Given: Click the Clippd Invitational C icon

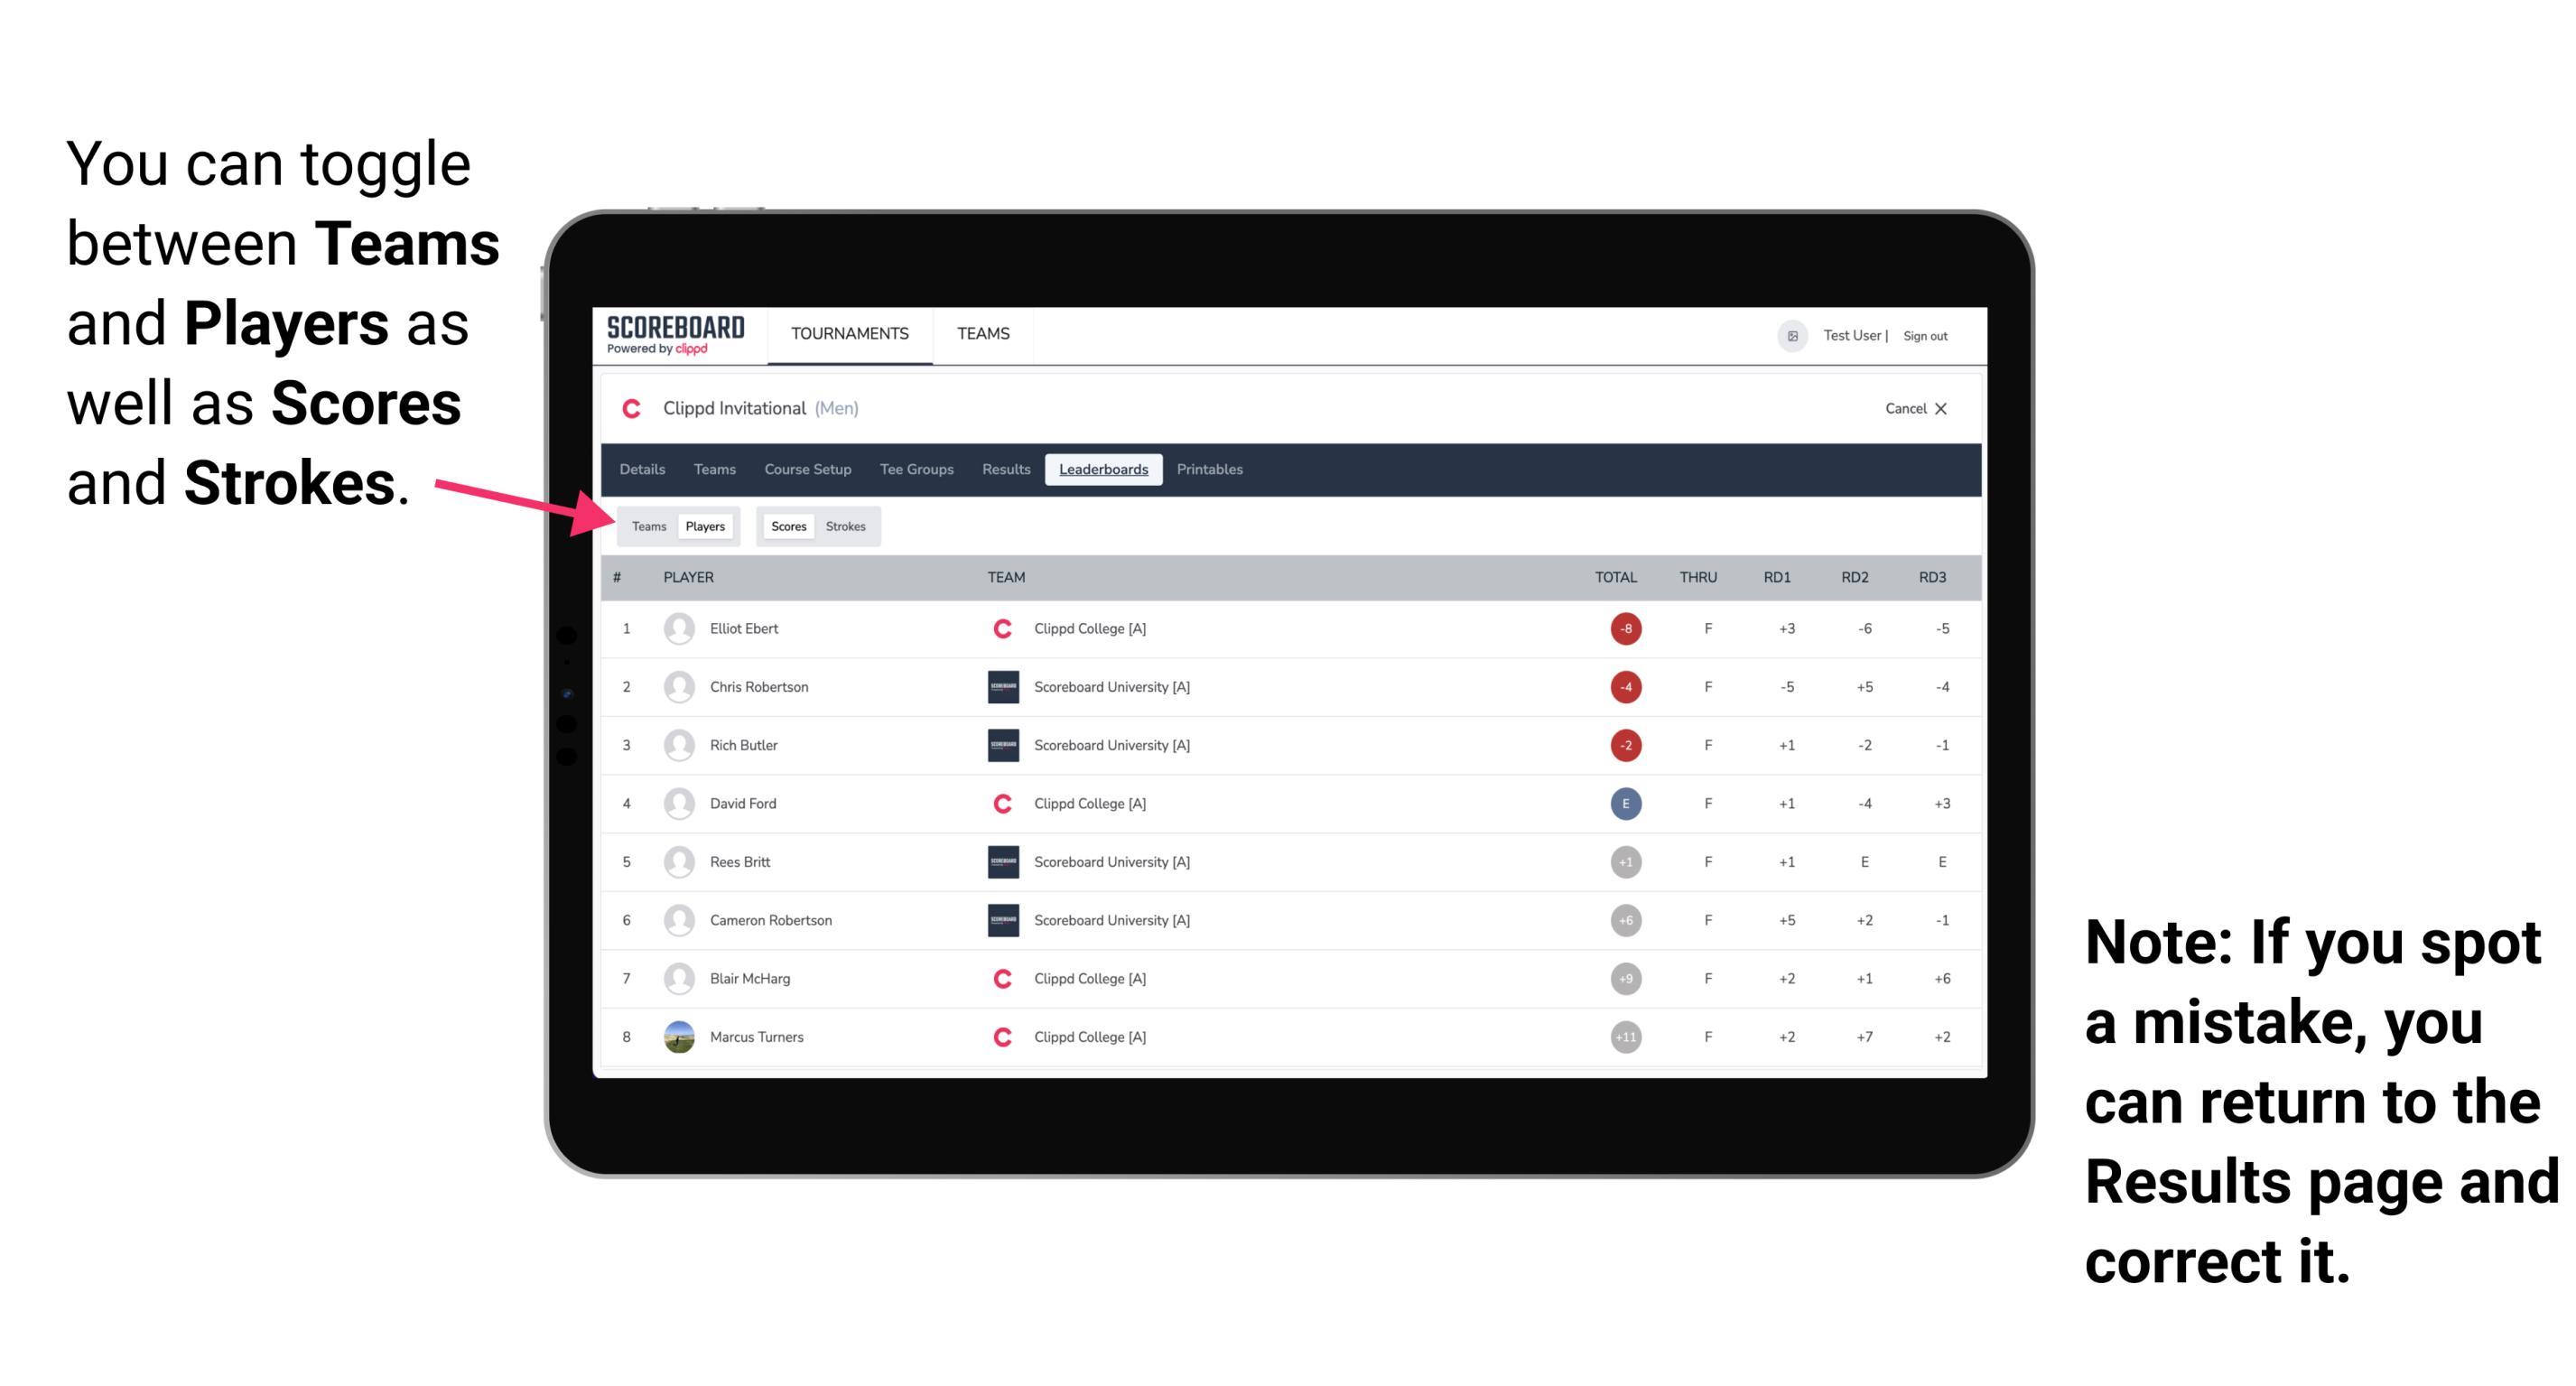Looking at the screenshot, I should click(631, 408).
